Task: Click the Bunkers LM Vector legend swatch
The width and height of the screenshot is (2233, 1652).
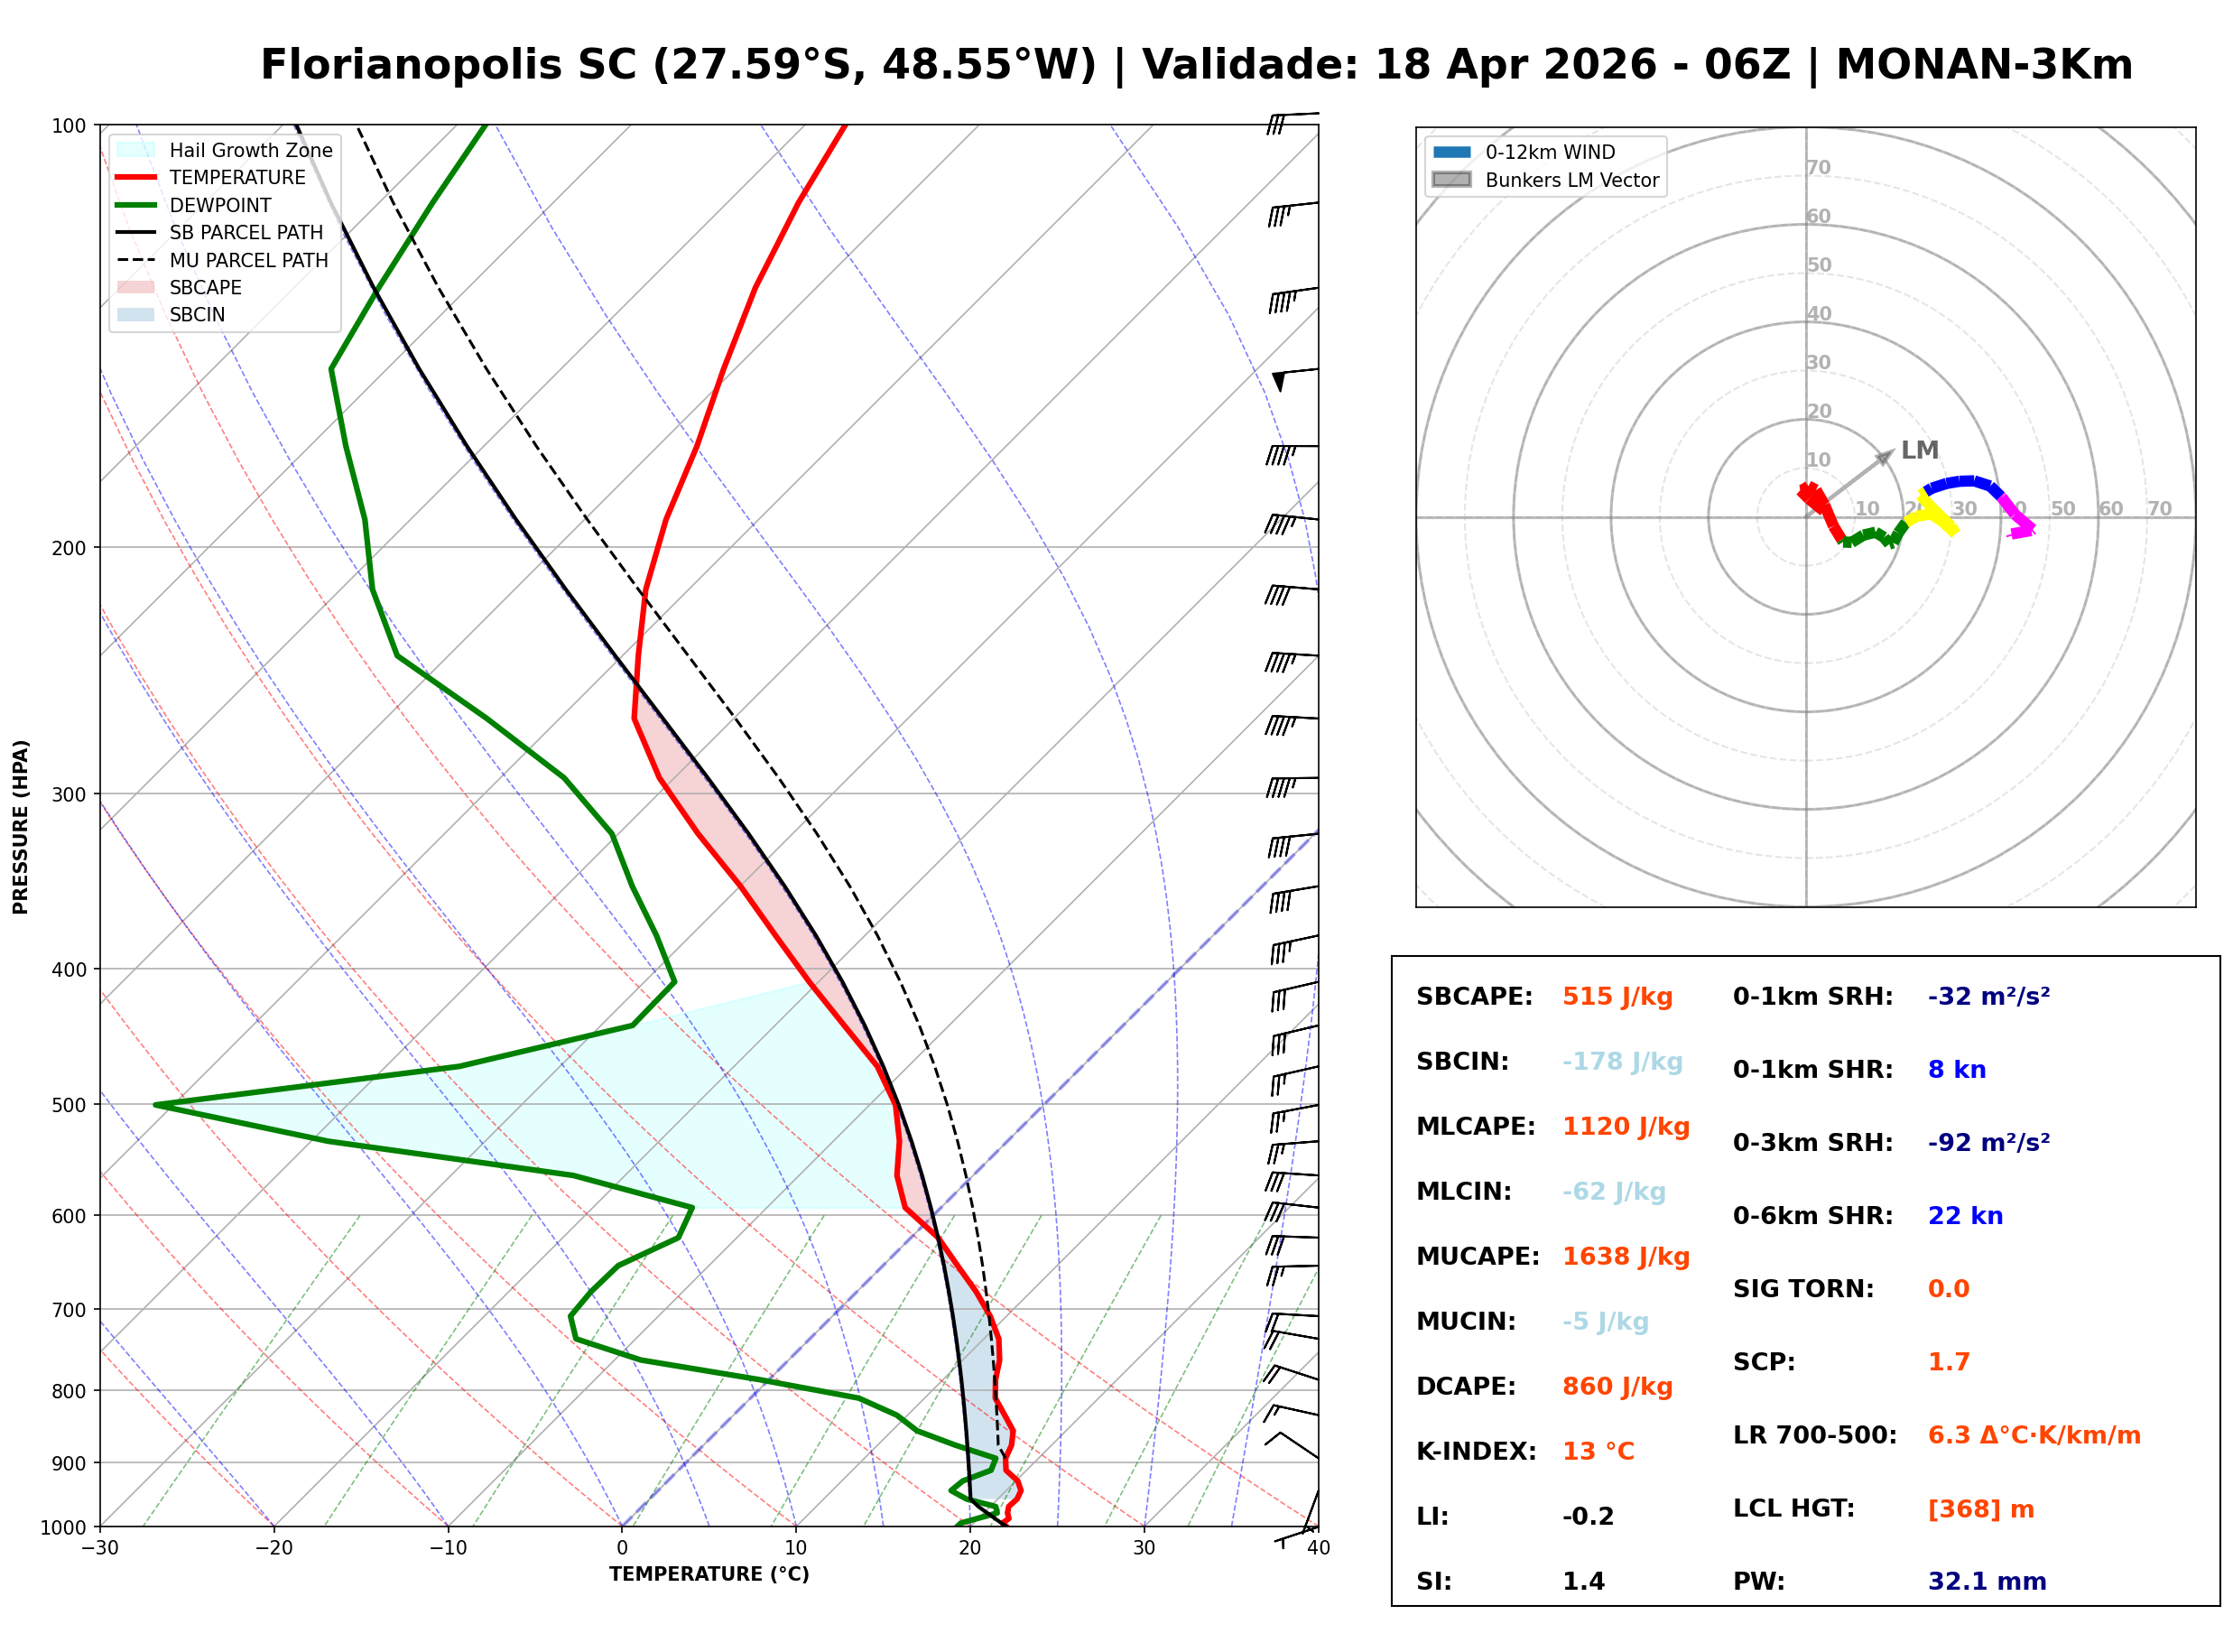Action: tap(1451, 180)
